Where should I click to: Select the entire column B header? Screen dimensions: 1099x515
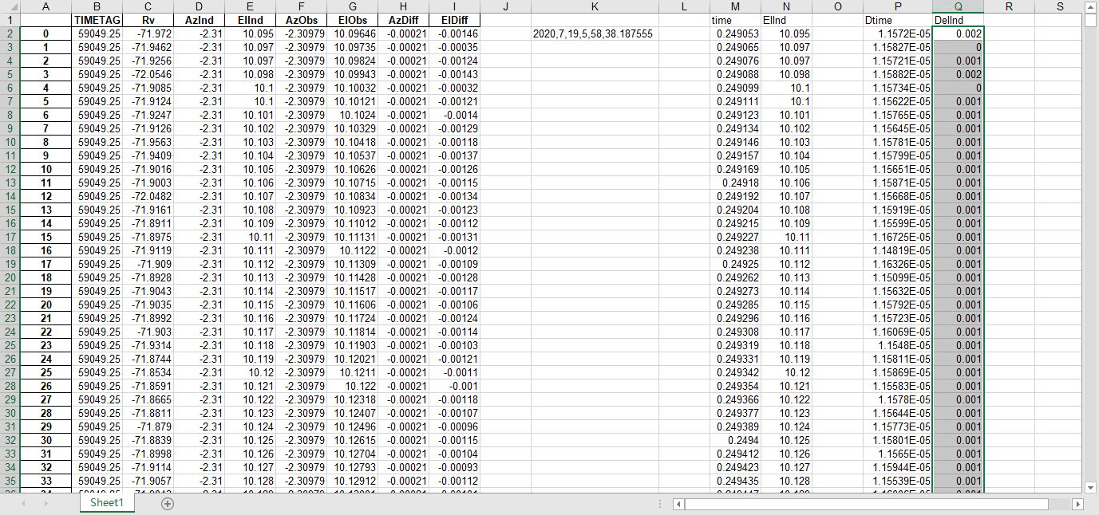pyautogui.click(x=97, y=7)
